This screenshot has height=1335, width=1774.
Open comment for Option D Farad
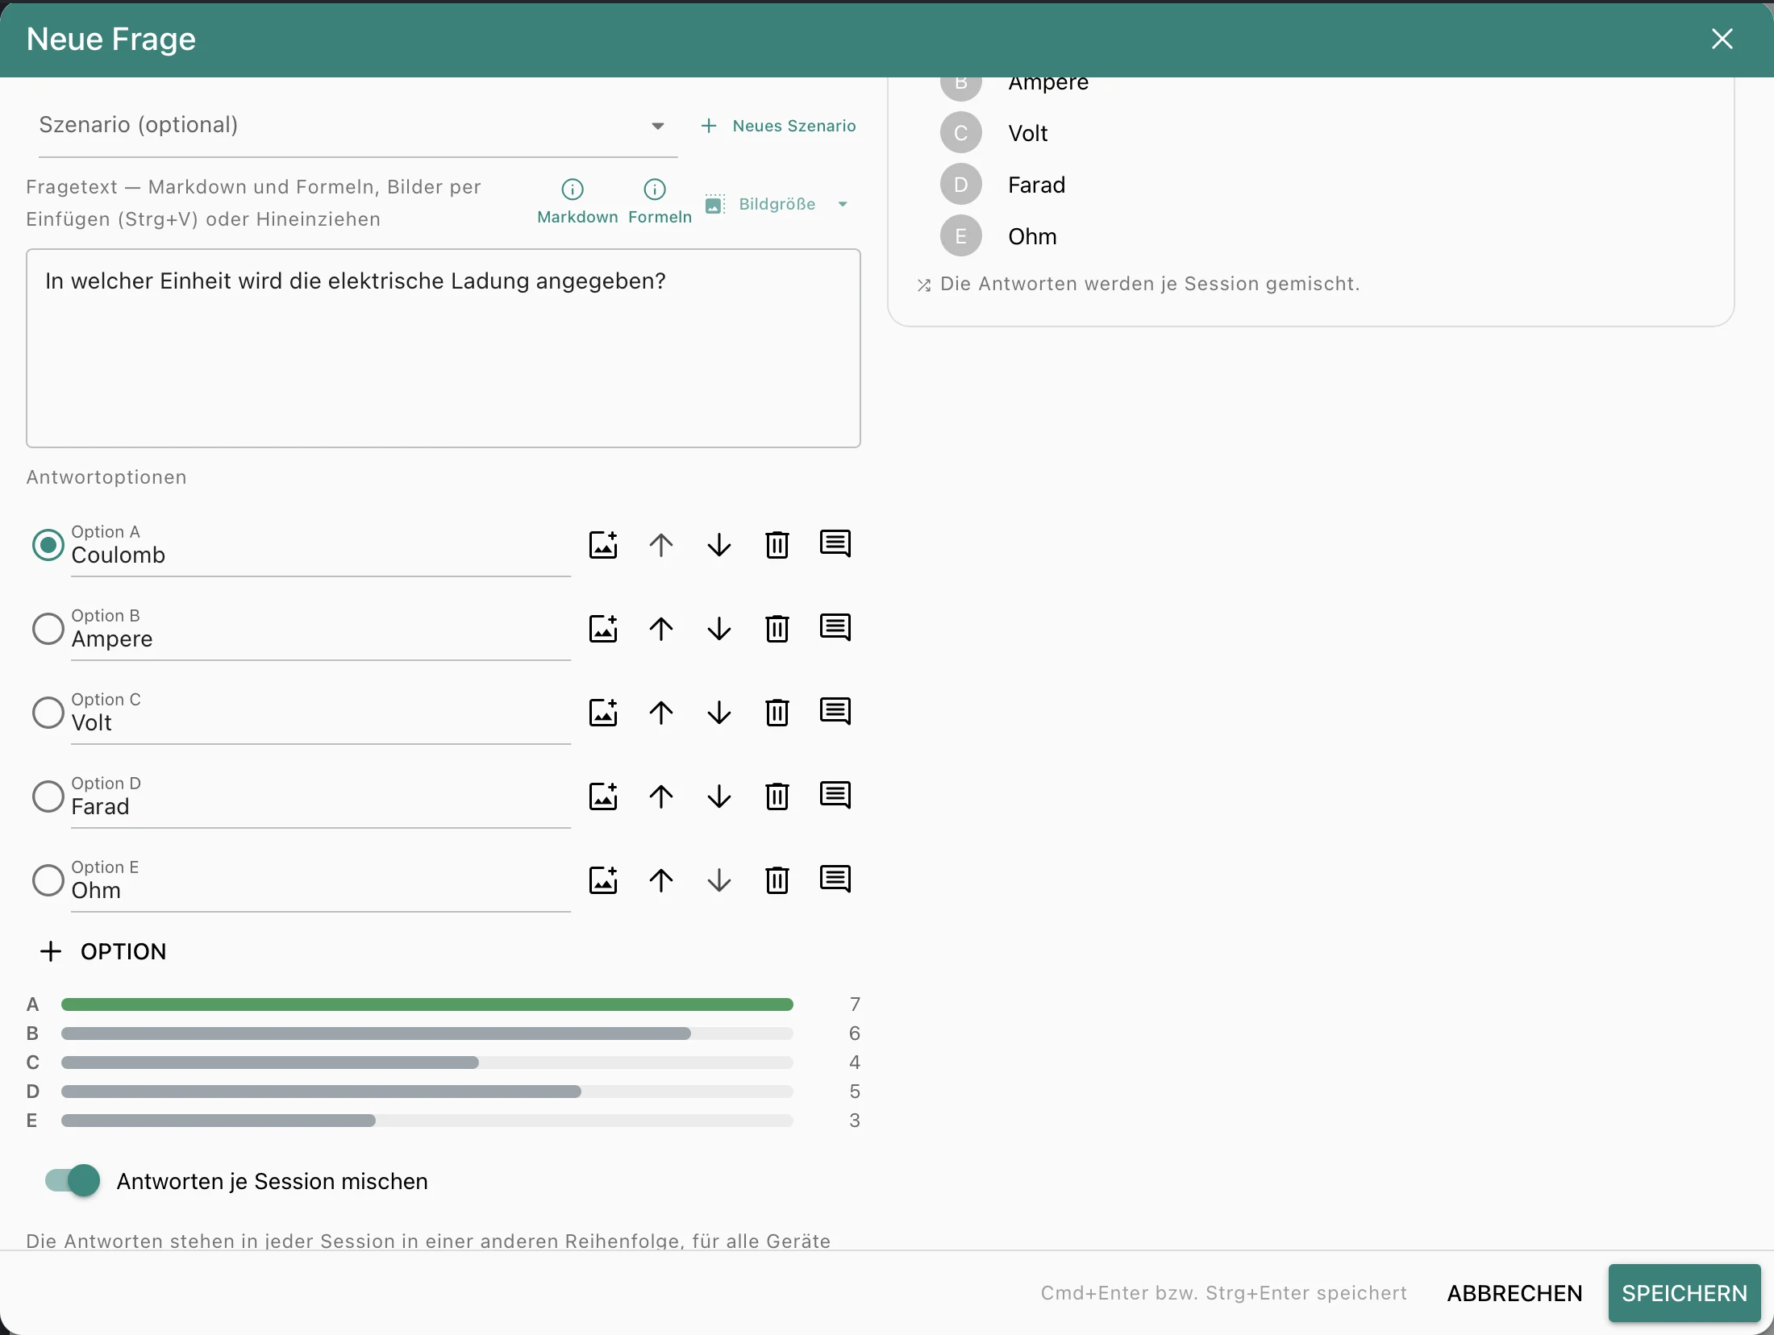tap(835, 796)
